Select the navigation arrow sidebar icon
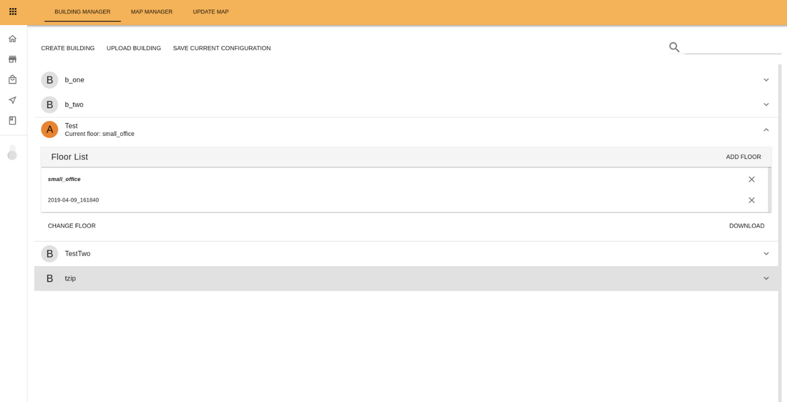 pyautogui.click(x=12, y=100)
